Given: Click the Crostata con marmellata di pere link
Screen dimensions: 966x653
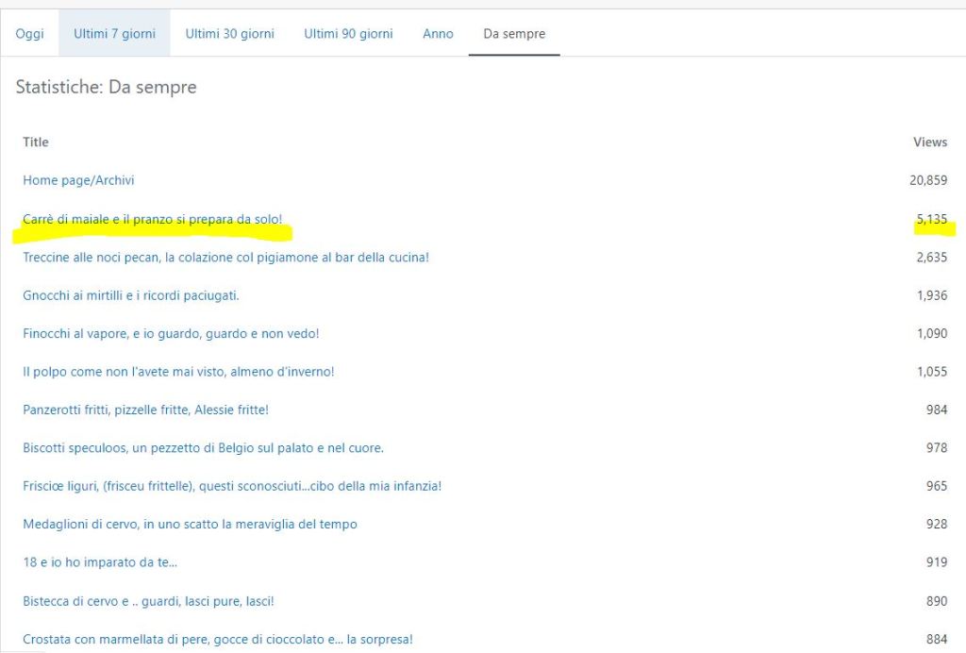Looking at the screenshot, I should point(218,639).
